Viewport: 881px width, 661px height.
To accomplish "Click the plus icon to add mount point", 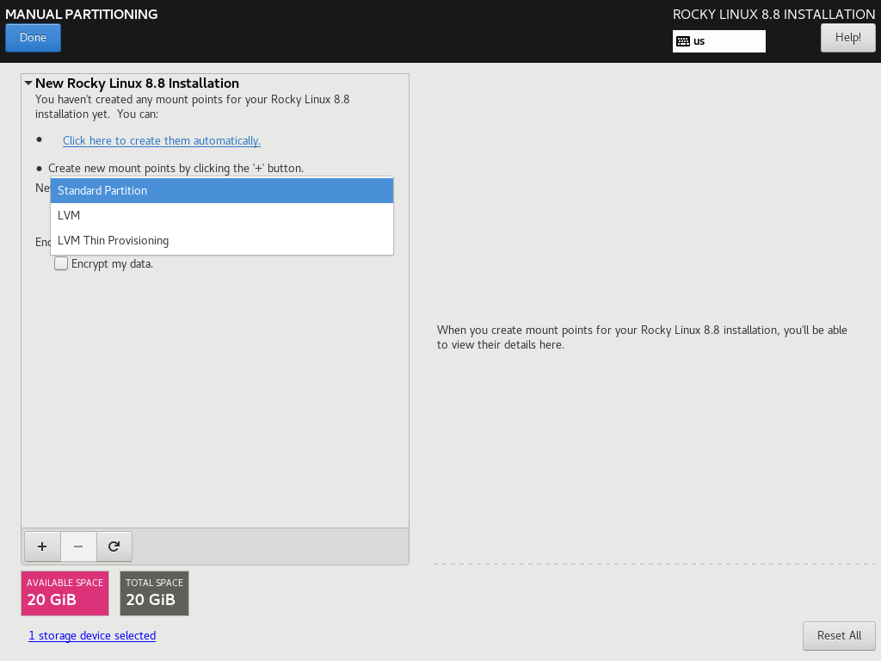I will point(42,546).
